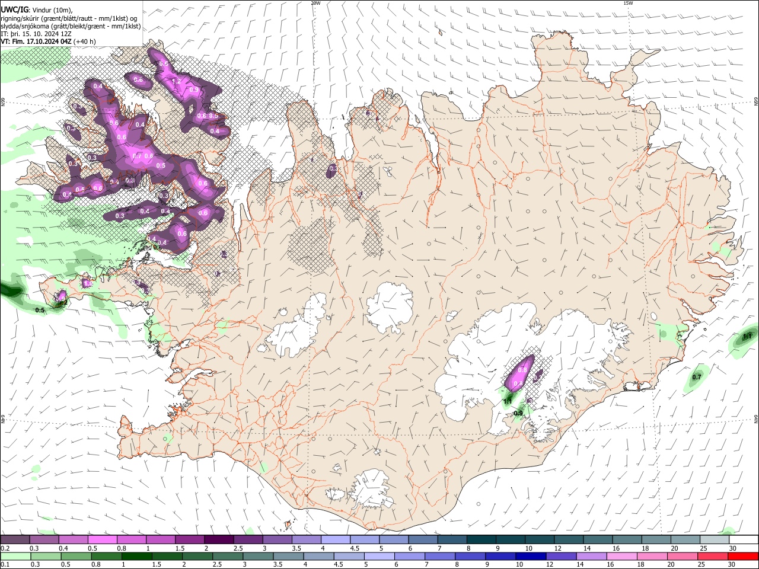759x569 pixels.
Task: Click the 'Vindur (10m)' header text
Action: tap(52, 10)
